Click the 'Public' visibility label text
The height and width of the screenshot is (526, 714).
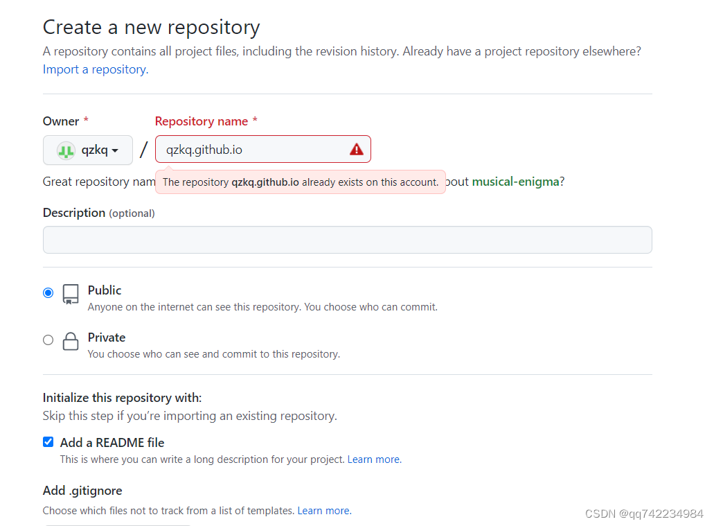click(x=105, y=290)
